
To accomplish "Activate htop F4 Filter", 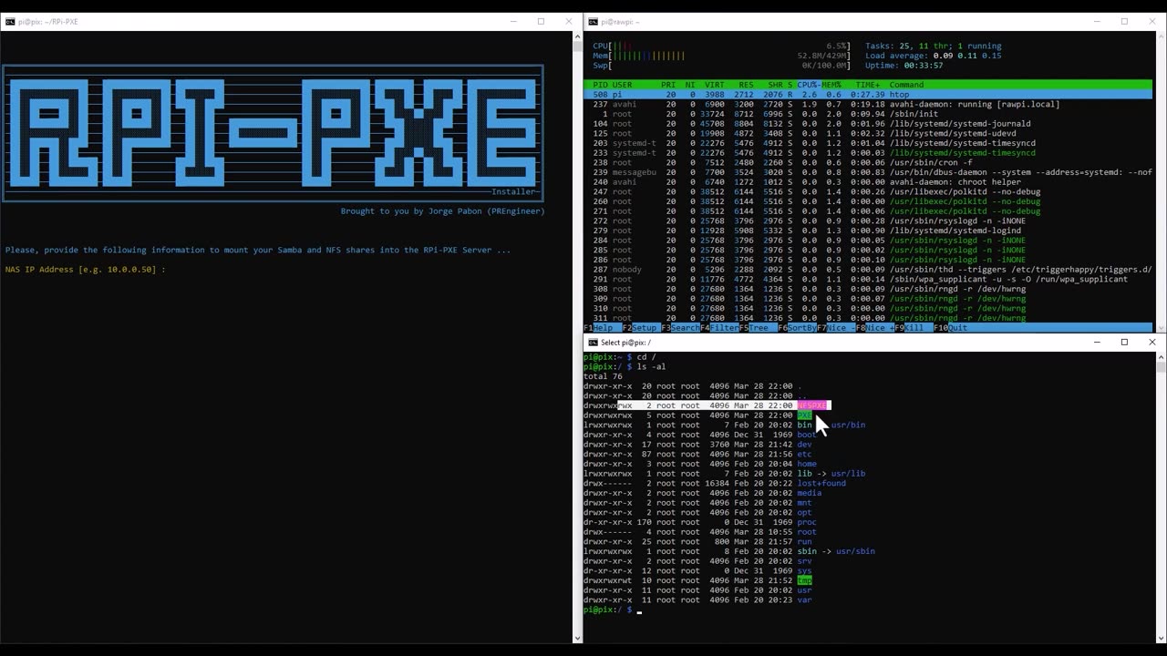I will (720, 328).
